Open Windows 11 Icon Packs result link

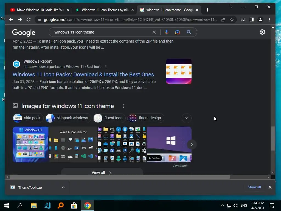pyautogui.click(x=83, y=74)
